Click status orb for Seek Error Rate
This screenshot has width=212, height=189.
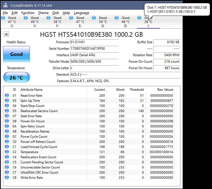[x=7, y=116]
